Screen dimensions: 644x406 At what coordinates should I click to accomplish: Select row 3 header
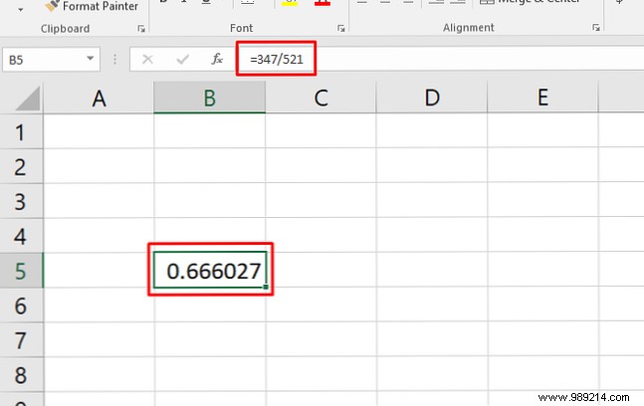21,201
